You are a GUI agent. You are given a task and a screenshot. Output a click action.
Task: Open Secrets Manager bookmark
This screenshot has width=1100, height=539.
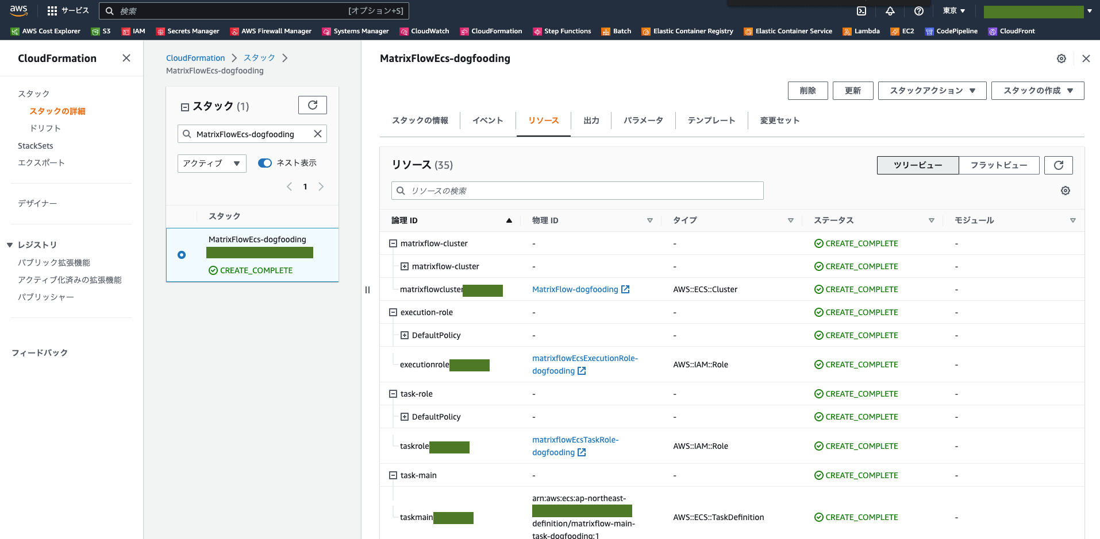(x=187, y=31)
